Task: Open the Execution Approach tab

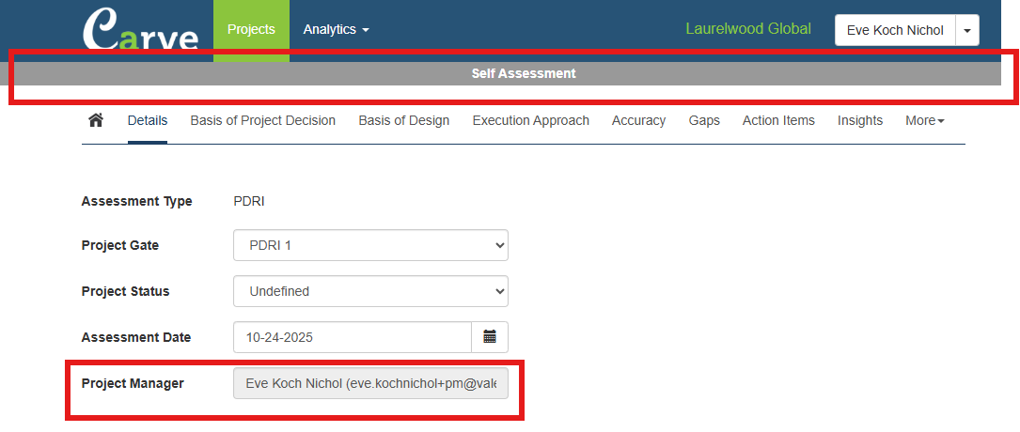Action: (x=530, y=120)
